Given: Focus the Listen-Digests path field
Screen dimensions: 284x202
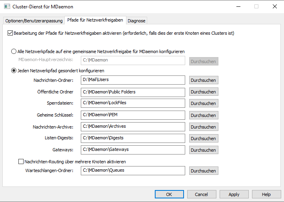Looking at the screenshot, I should tap(133, 138).
